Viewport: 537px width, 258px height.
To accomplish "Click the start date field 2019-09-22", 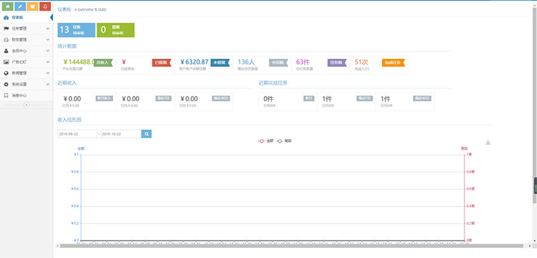I will point(77,134).
